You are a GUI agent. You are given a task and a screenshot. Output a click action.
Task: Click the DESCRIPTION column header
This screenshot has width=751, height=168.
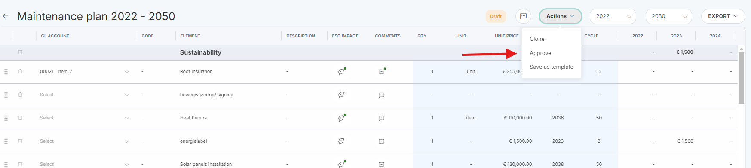pos(300,36)
